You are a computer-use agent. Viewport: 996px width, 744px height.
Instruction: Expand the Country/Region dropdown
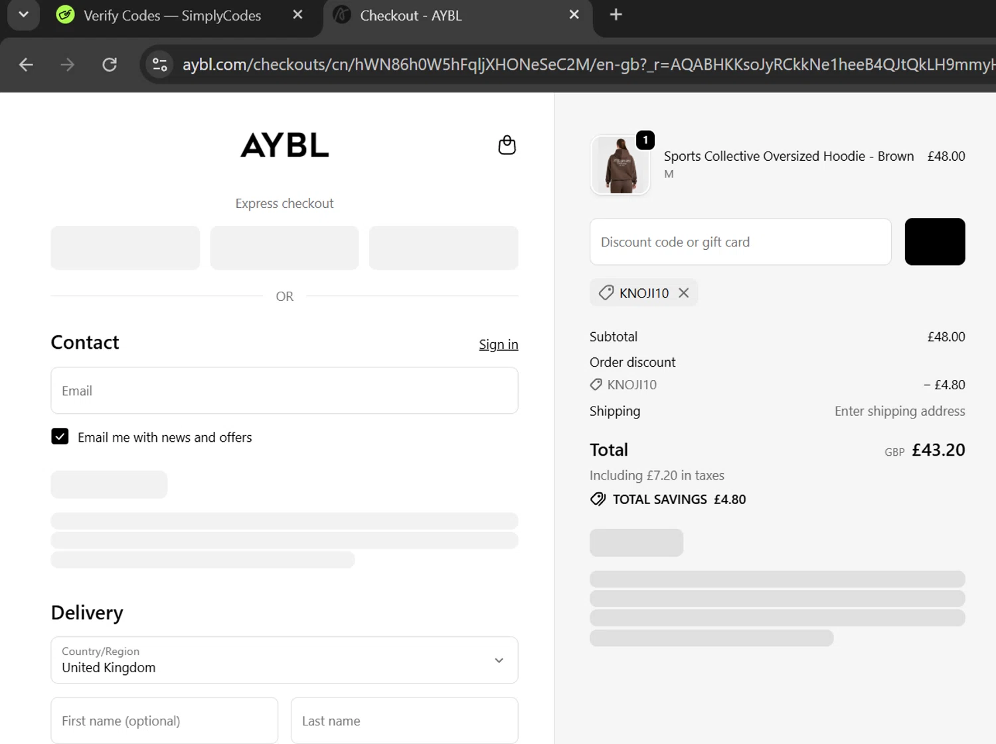coord(284,660)
